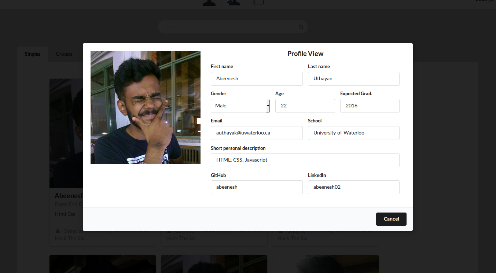Open the Gender dropdown showing Male
This screenshot has height=273, width=496.
coord(240,106)
